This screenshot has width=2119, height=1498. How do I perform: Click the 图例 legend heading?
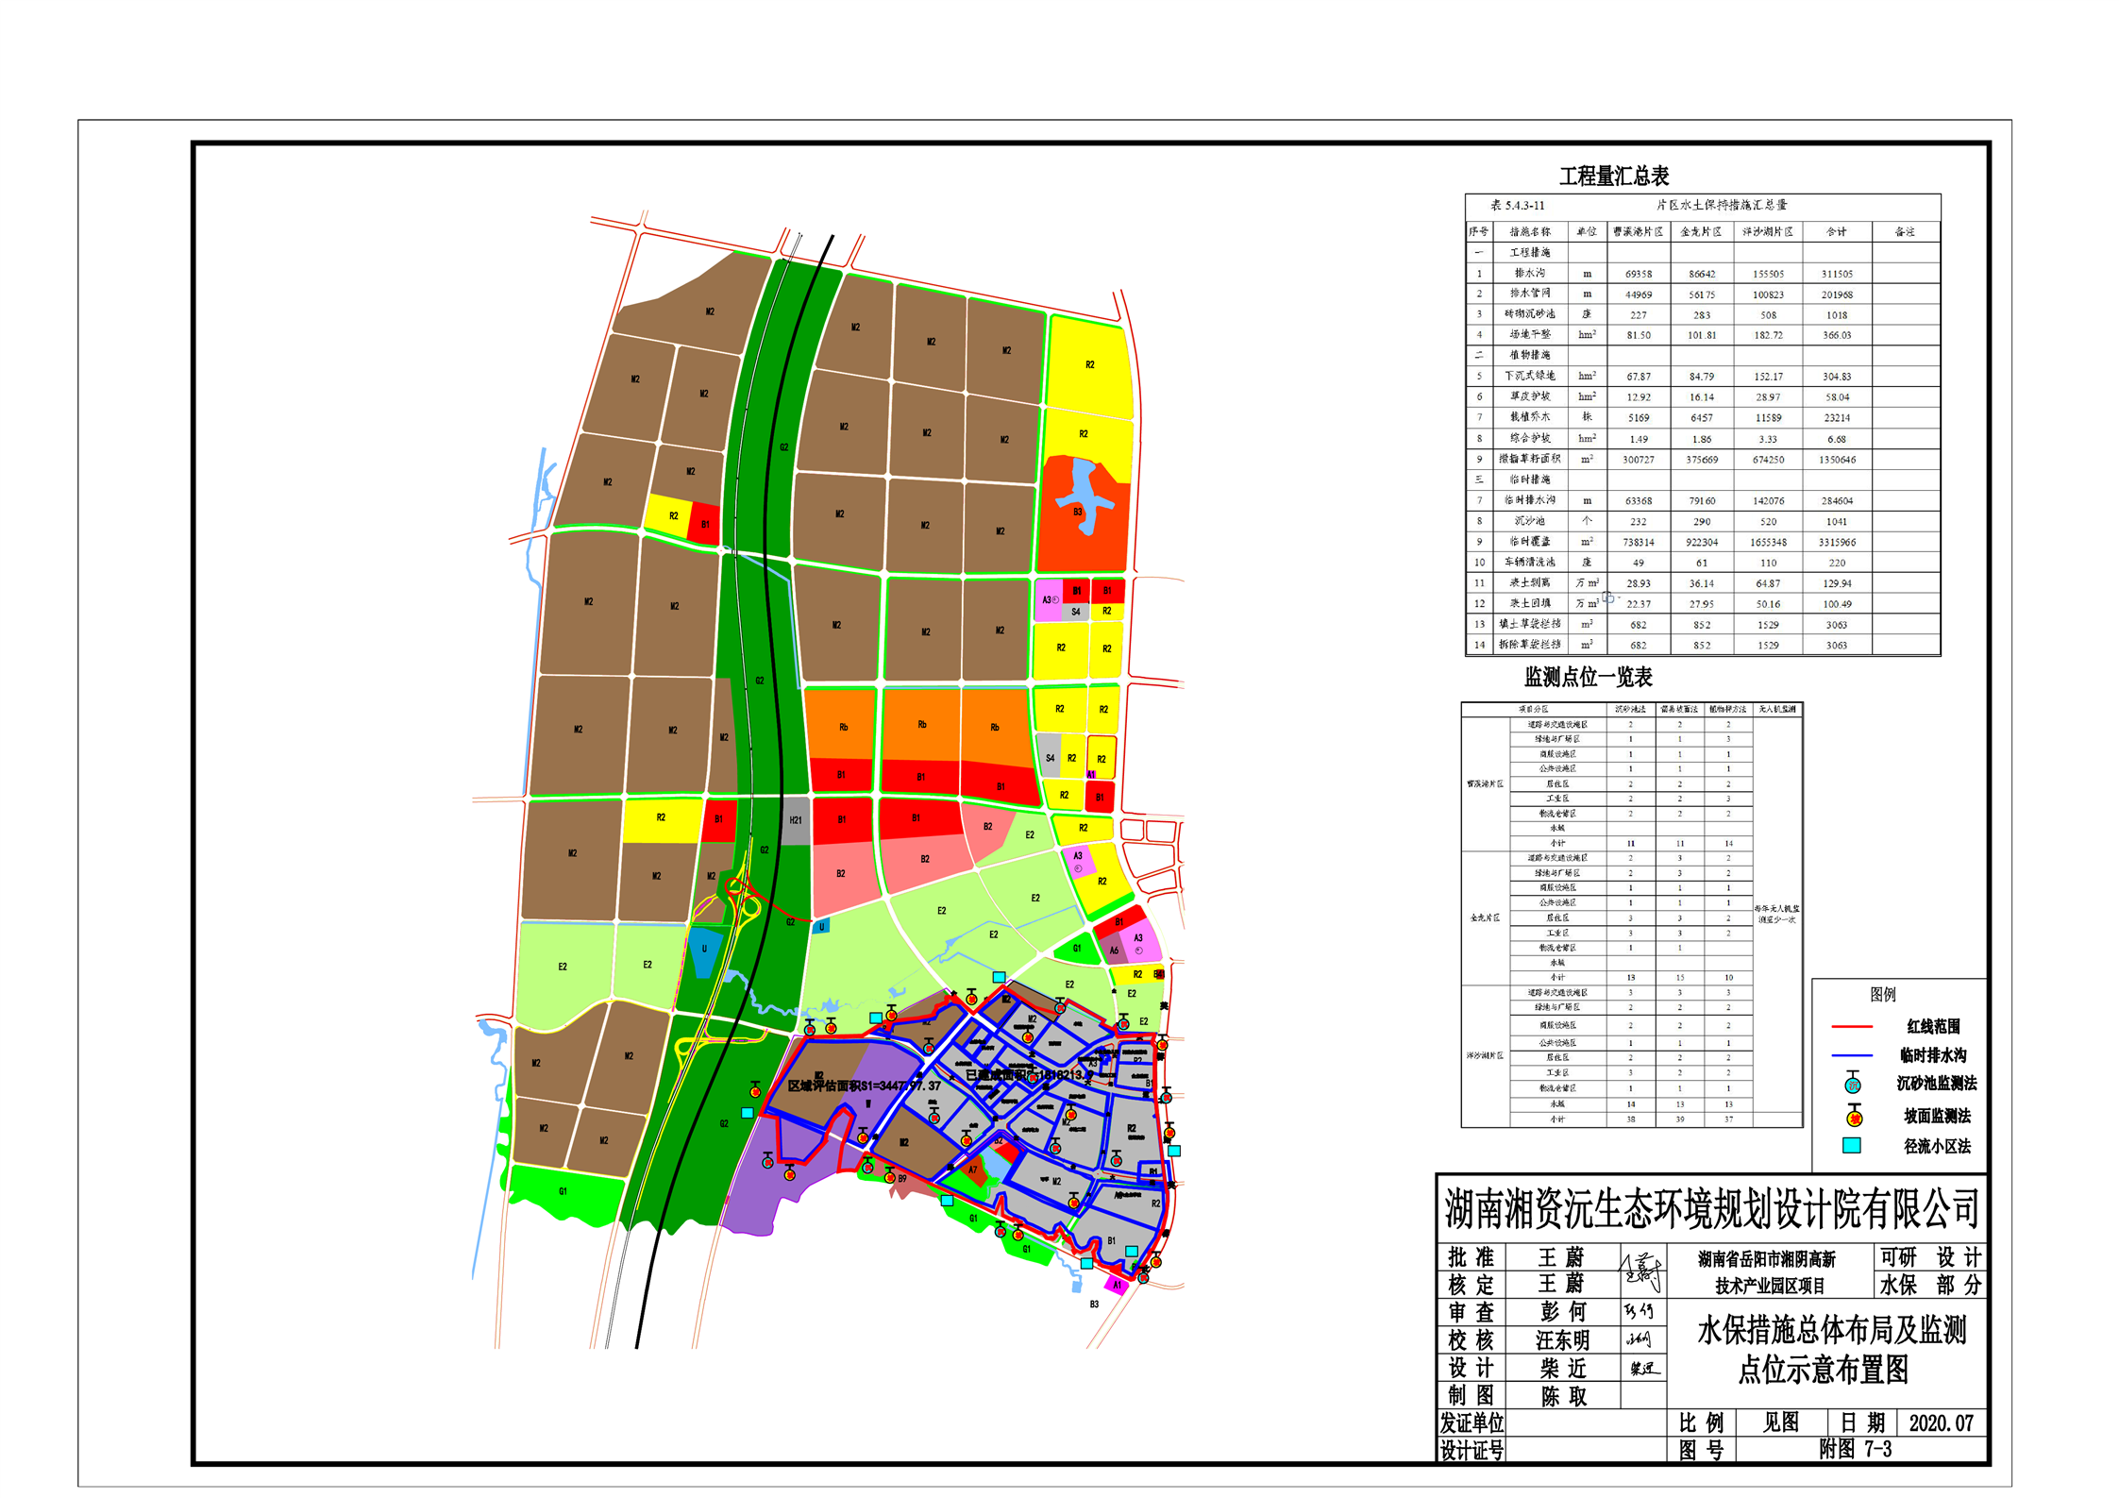(x=1882, y=994)
